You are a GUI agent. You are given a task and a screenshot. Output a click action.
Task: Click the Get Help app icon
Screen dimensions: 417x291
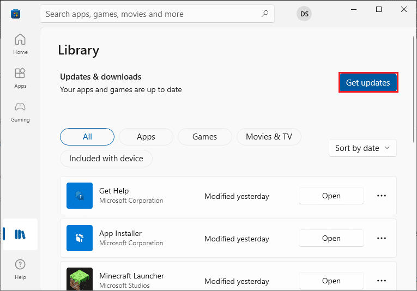(x=80, y=196)
